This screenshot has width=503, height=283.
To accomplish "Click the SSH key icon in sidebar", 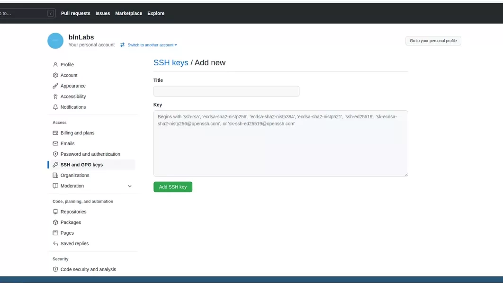I will [x=55, y=164].
